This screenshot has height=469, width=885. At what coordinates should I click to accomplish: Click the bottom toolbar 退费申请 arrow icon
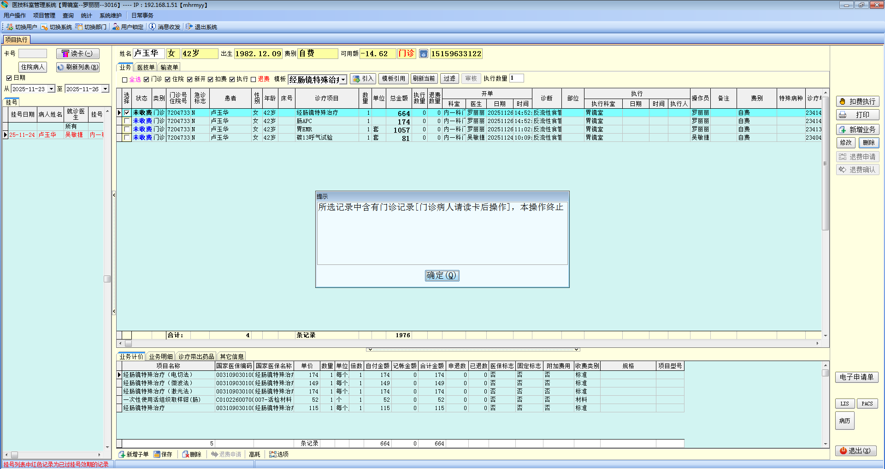pos(214,454)
